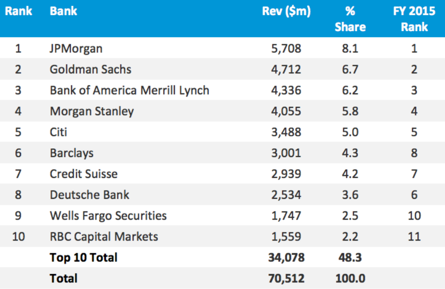Click Wells Fargo revenue value 1,747
The image size is (445, 289).
286,216
